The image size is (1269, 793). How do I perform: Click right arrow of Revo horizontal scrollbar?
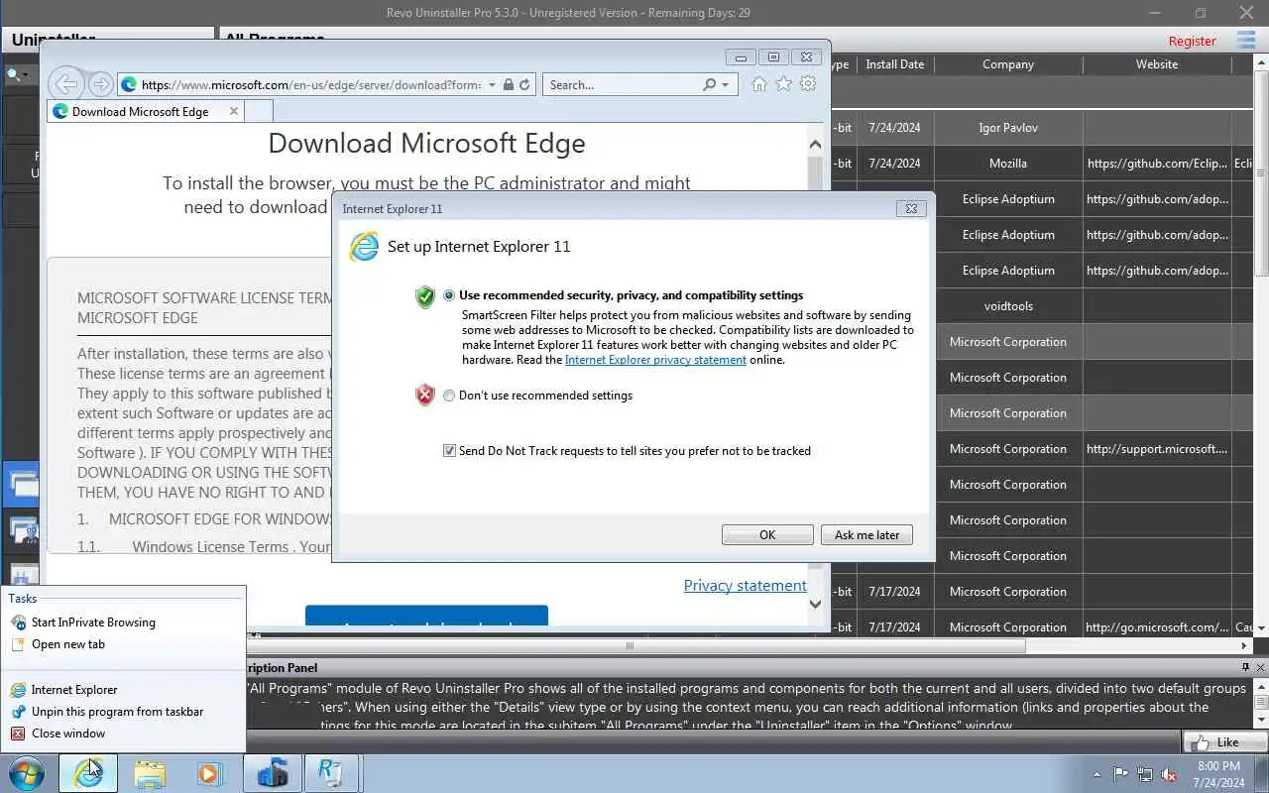click(1245, 645)
